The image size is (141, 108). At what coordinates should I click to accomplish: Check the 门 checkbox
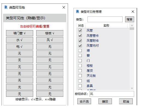pyautogui.click(x=80, y=61)
